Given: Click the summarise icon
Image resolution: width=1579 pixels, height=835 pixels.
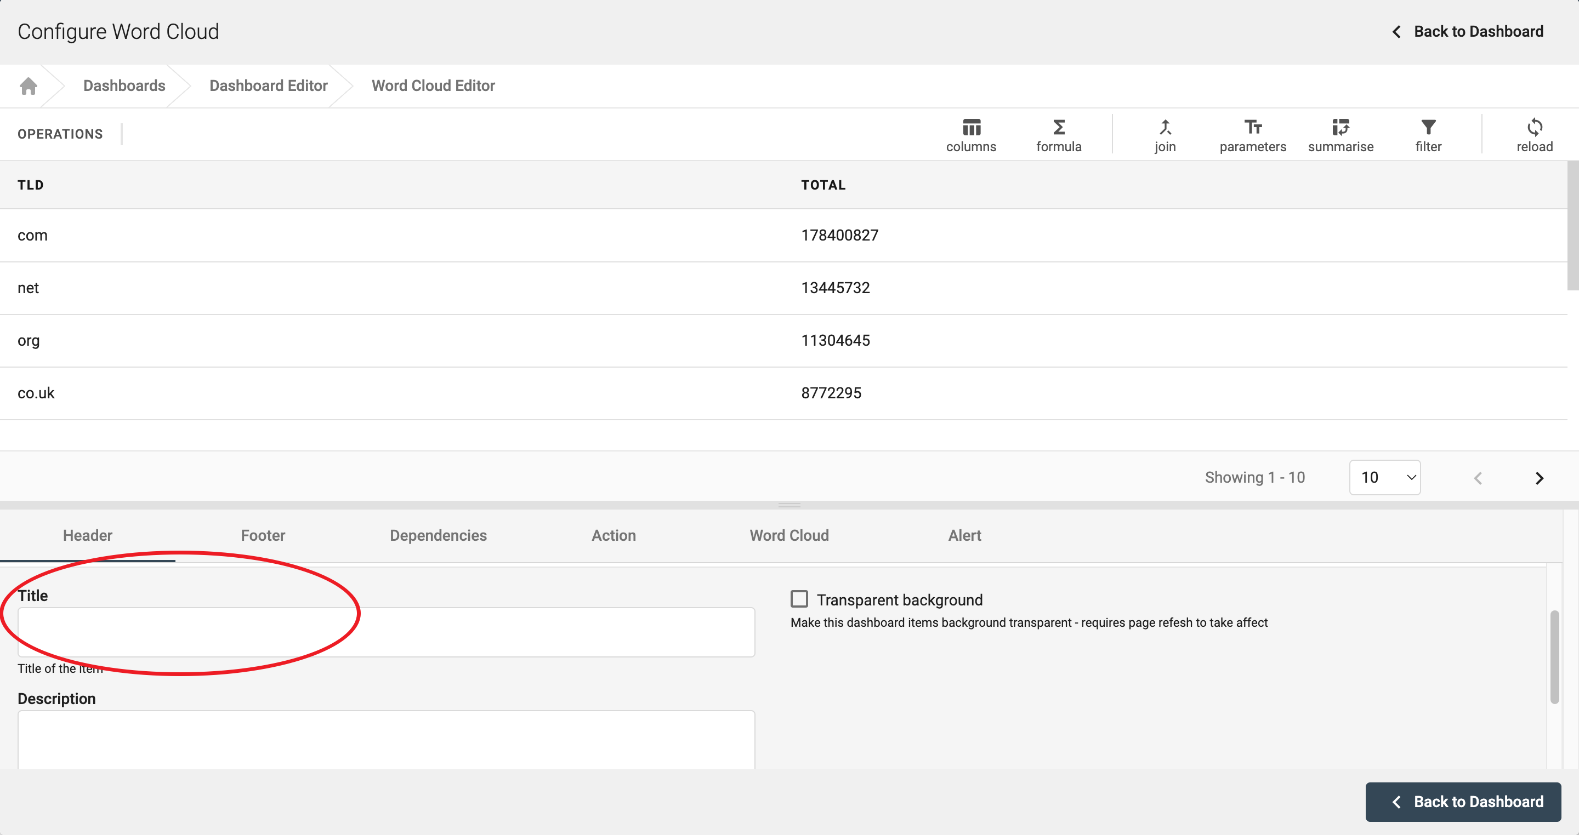Looking at the screenshot, I should click(x=1340, y=128).
